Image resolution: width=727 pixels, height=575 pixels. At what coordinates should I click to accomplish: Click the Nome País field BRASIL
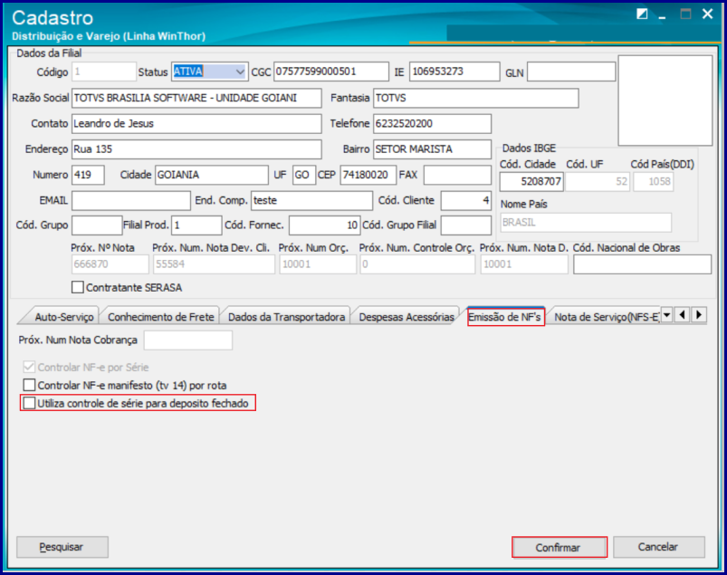[x=586, y=223]
